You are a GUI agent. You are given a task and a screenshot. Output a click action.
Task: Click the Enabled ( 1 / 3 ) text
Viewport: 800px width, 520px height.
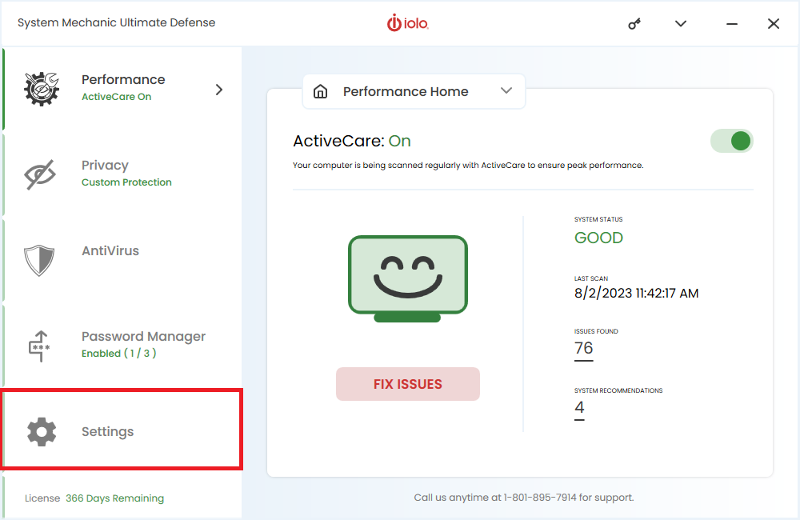(x=119, y=353)
